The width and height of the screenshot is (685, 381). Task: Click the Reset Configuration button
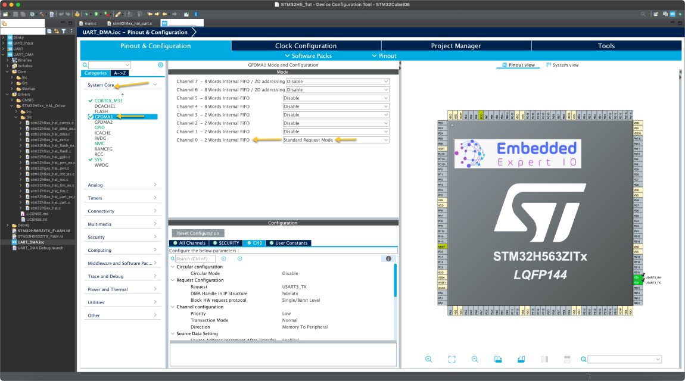198,233
